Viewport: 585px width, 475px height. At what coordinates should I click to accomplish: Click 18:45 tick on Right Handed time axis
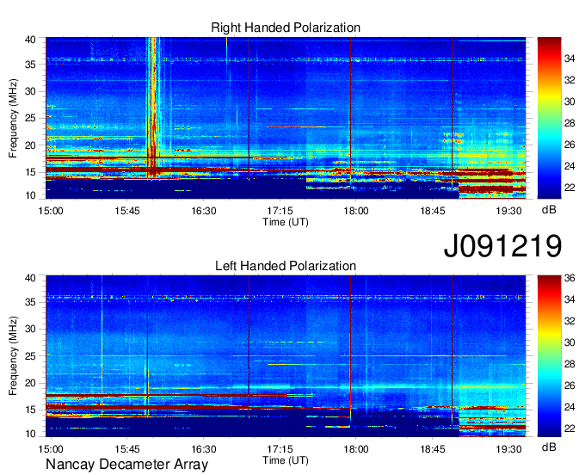433,211
